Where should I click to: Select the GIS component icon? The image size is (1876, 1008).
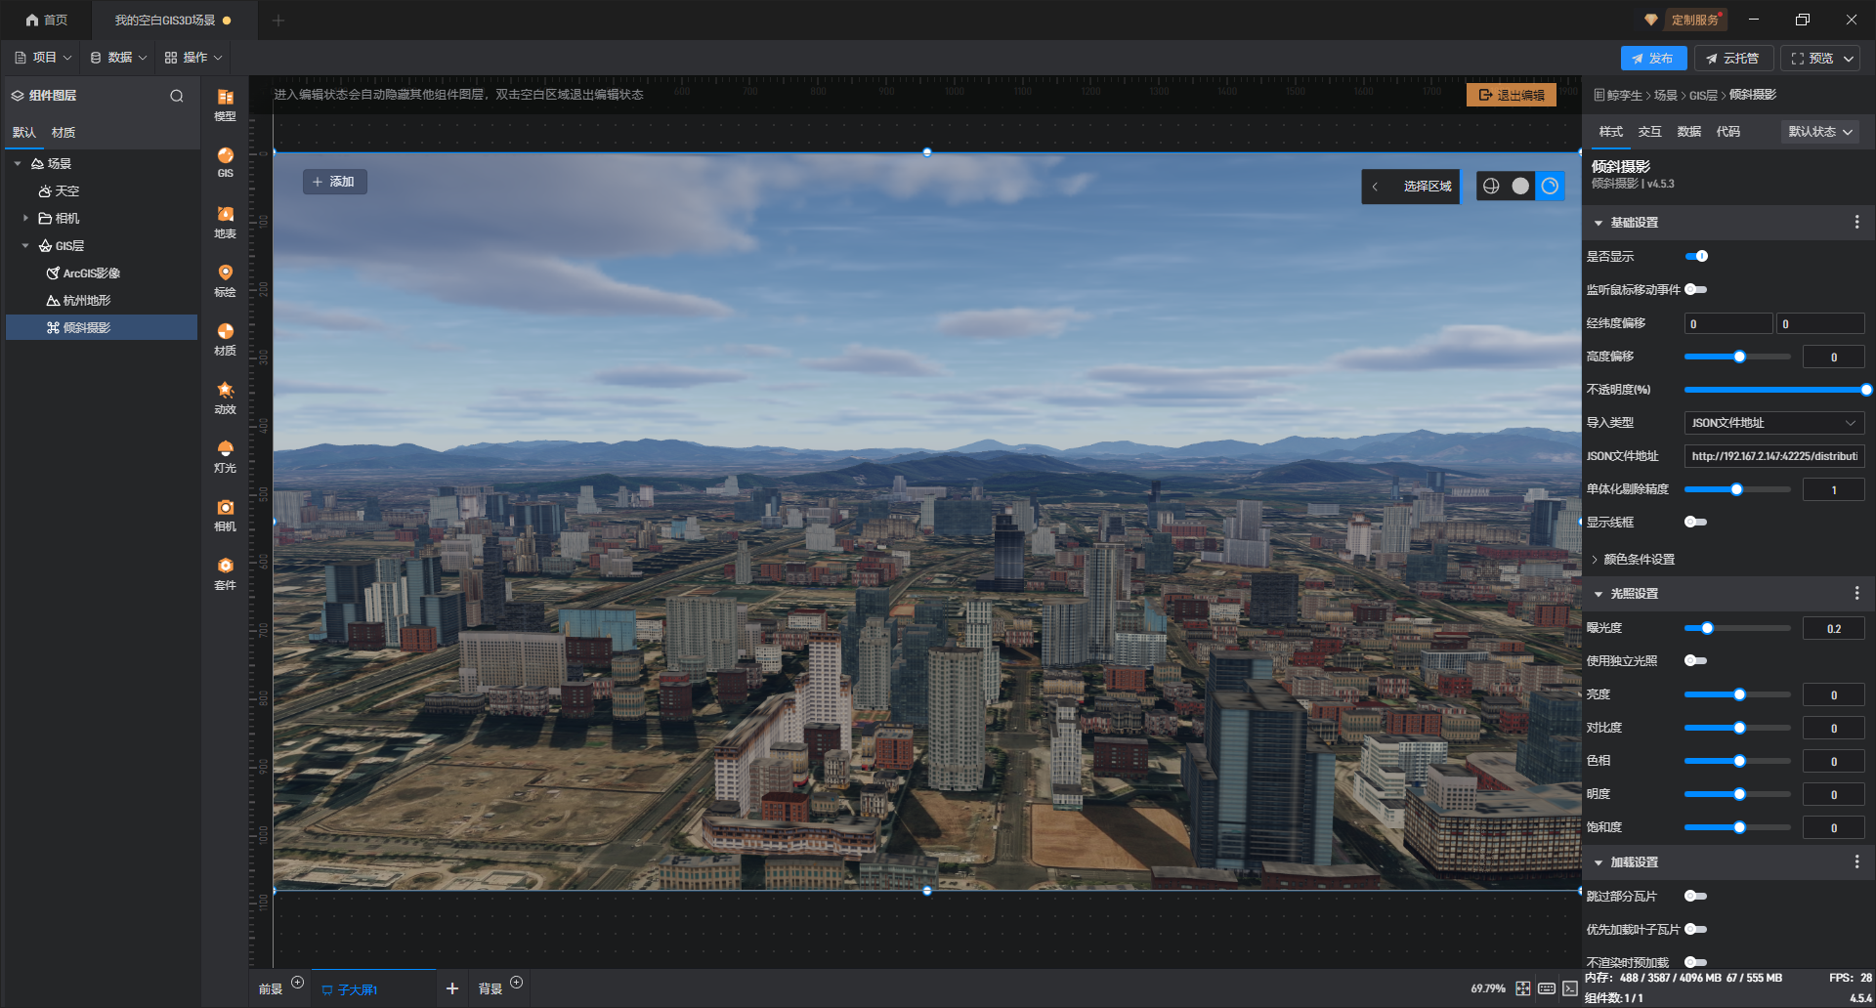click(x=225, y=161)
